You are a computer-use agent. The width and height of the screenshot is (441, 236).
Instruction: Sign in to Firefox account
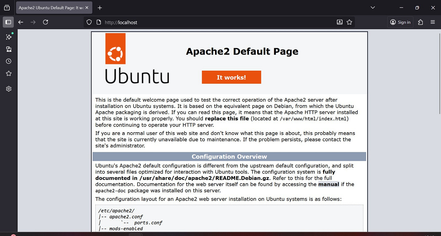coord(400,22)
